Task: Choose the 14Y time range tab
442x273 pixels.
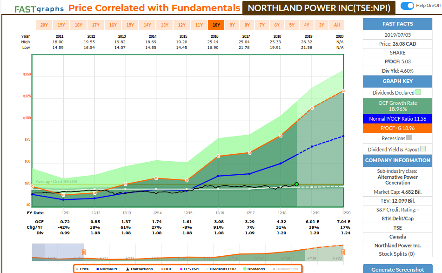Action: coord(147,25)
